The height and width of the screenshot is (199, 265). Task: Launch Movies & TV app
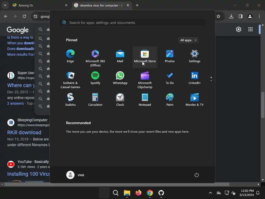coord(195,100)
